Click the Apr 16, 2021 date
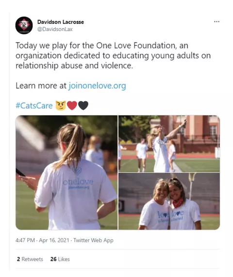Image resolution: width=233 pixels, height=277 pixels. coord(54,240)
